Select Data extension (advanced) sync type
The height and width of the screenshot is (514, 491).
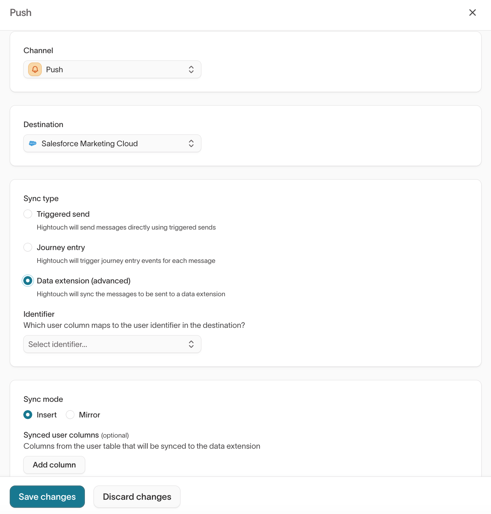tap(28, 281)
